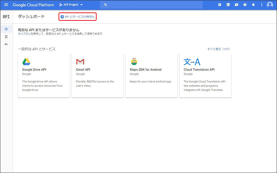The image size is (277, 173).
Task: Click the Gmail envelope icon
Action: click(80, 62)
